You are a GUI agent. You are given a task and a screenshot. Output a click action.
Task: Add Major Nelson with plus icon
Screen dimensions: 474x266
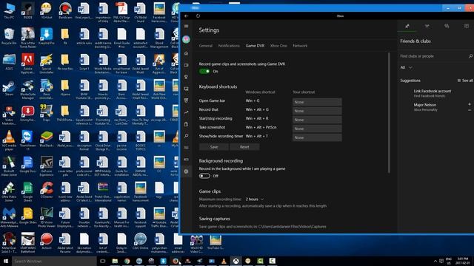pos(470,104)
